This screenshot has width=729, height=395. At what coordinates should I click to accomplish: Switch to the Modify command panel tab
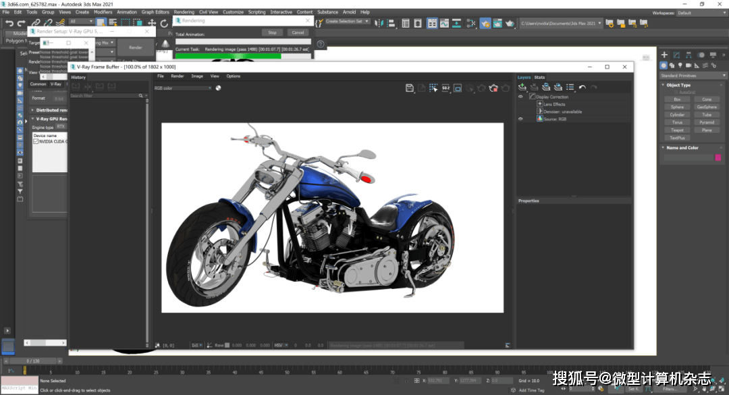tap(676, 55)
